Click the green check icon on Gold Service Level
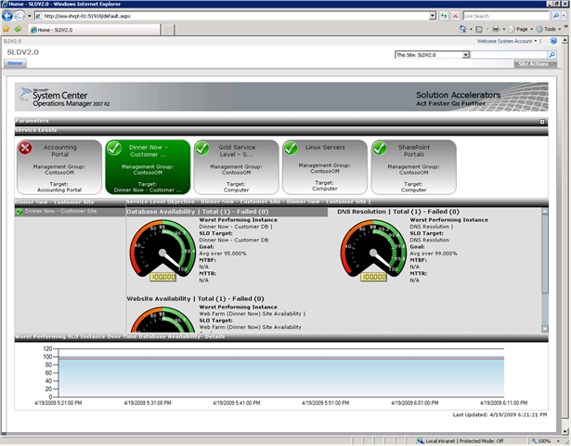This screenshot has width=571, height=446. (202, 148)
